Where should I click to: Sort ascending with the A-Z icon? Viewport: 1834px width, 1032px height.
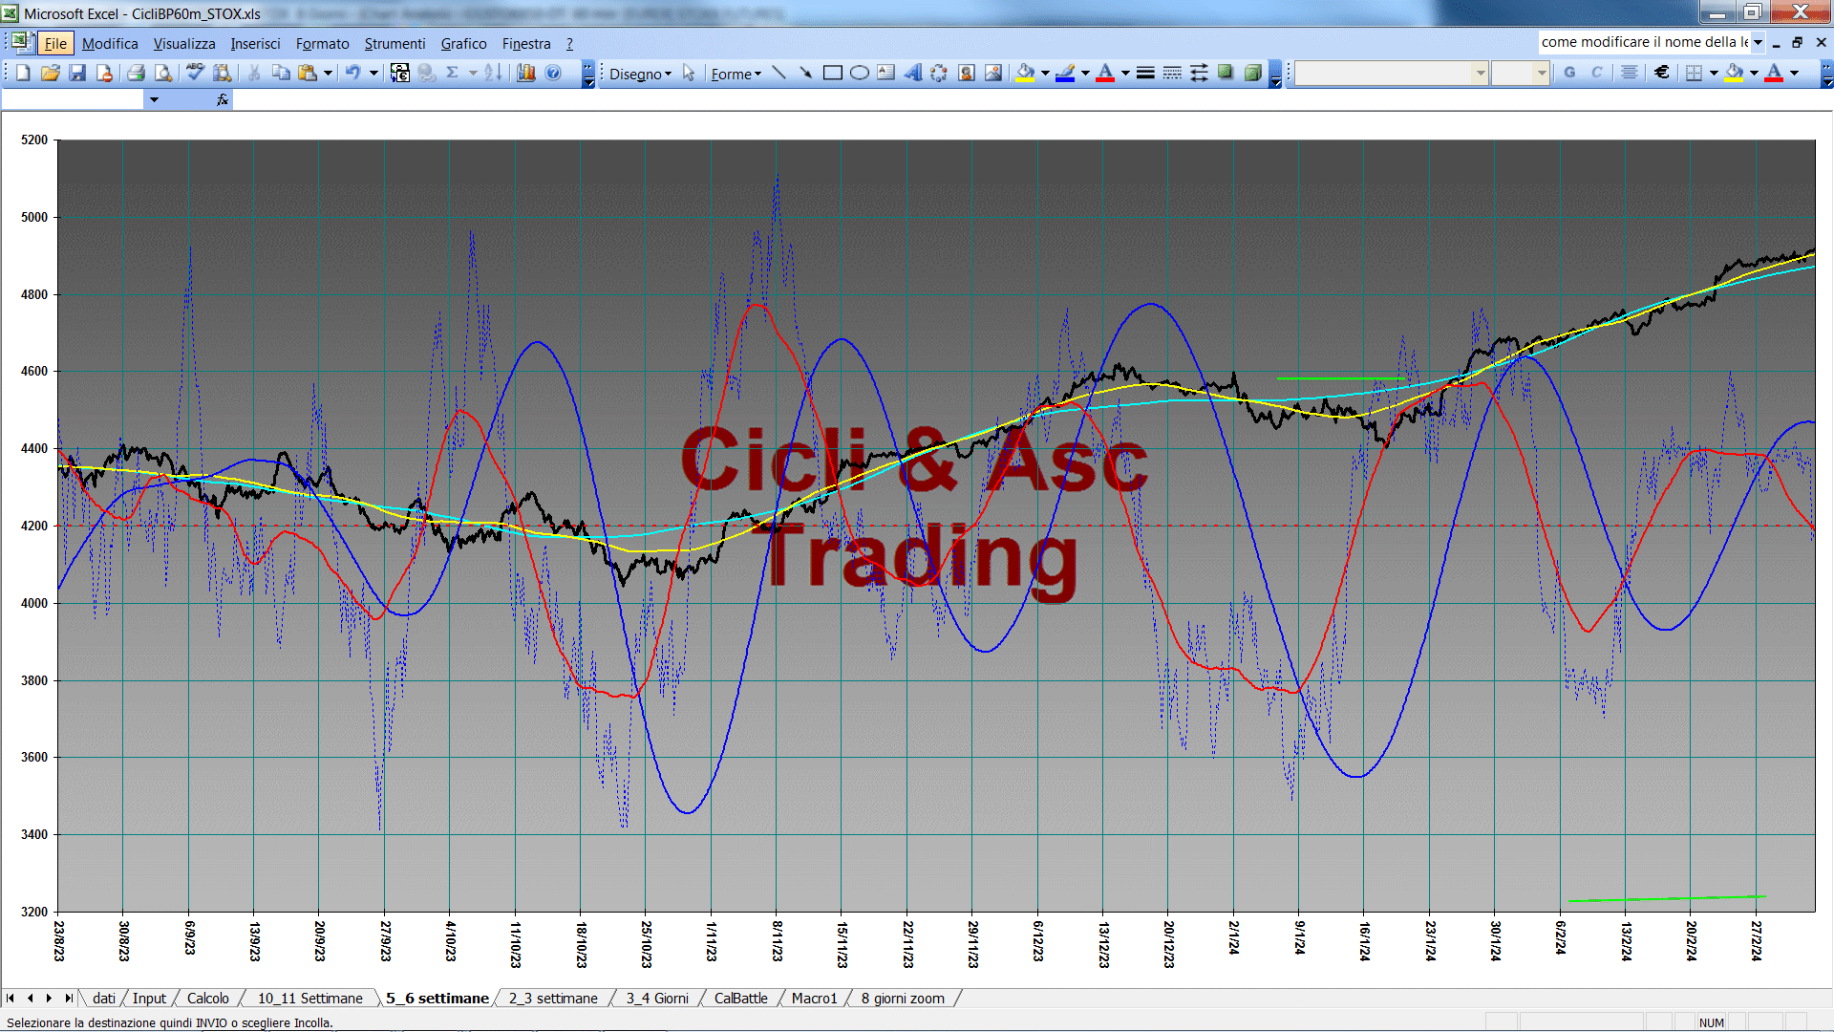coord(493,73)
